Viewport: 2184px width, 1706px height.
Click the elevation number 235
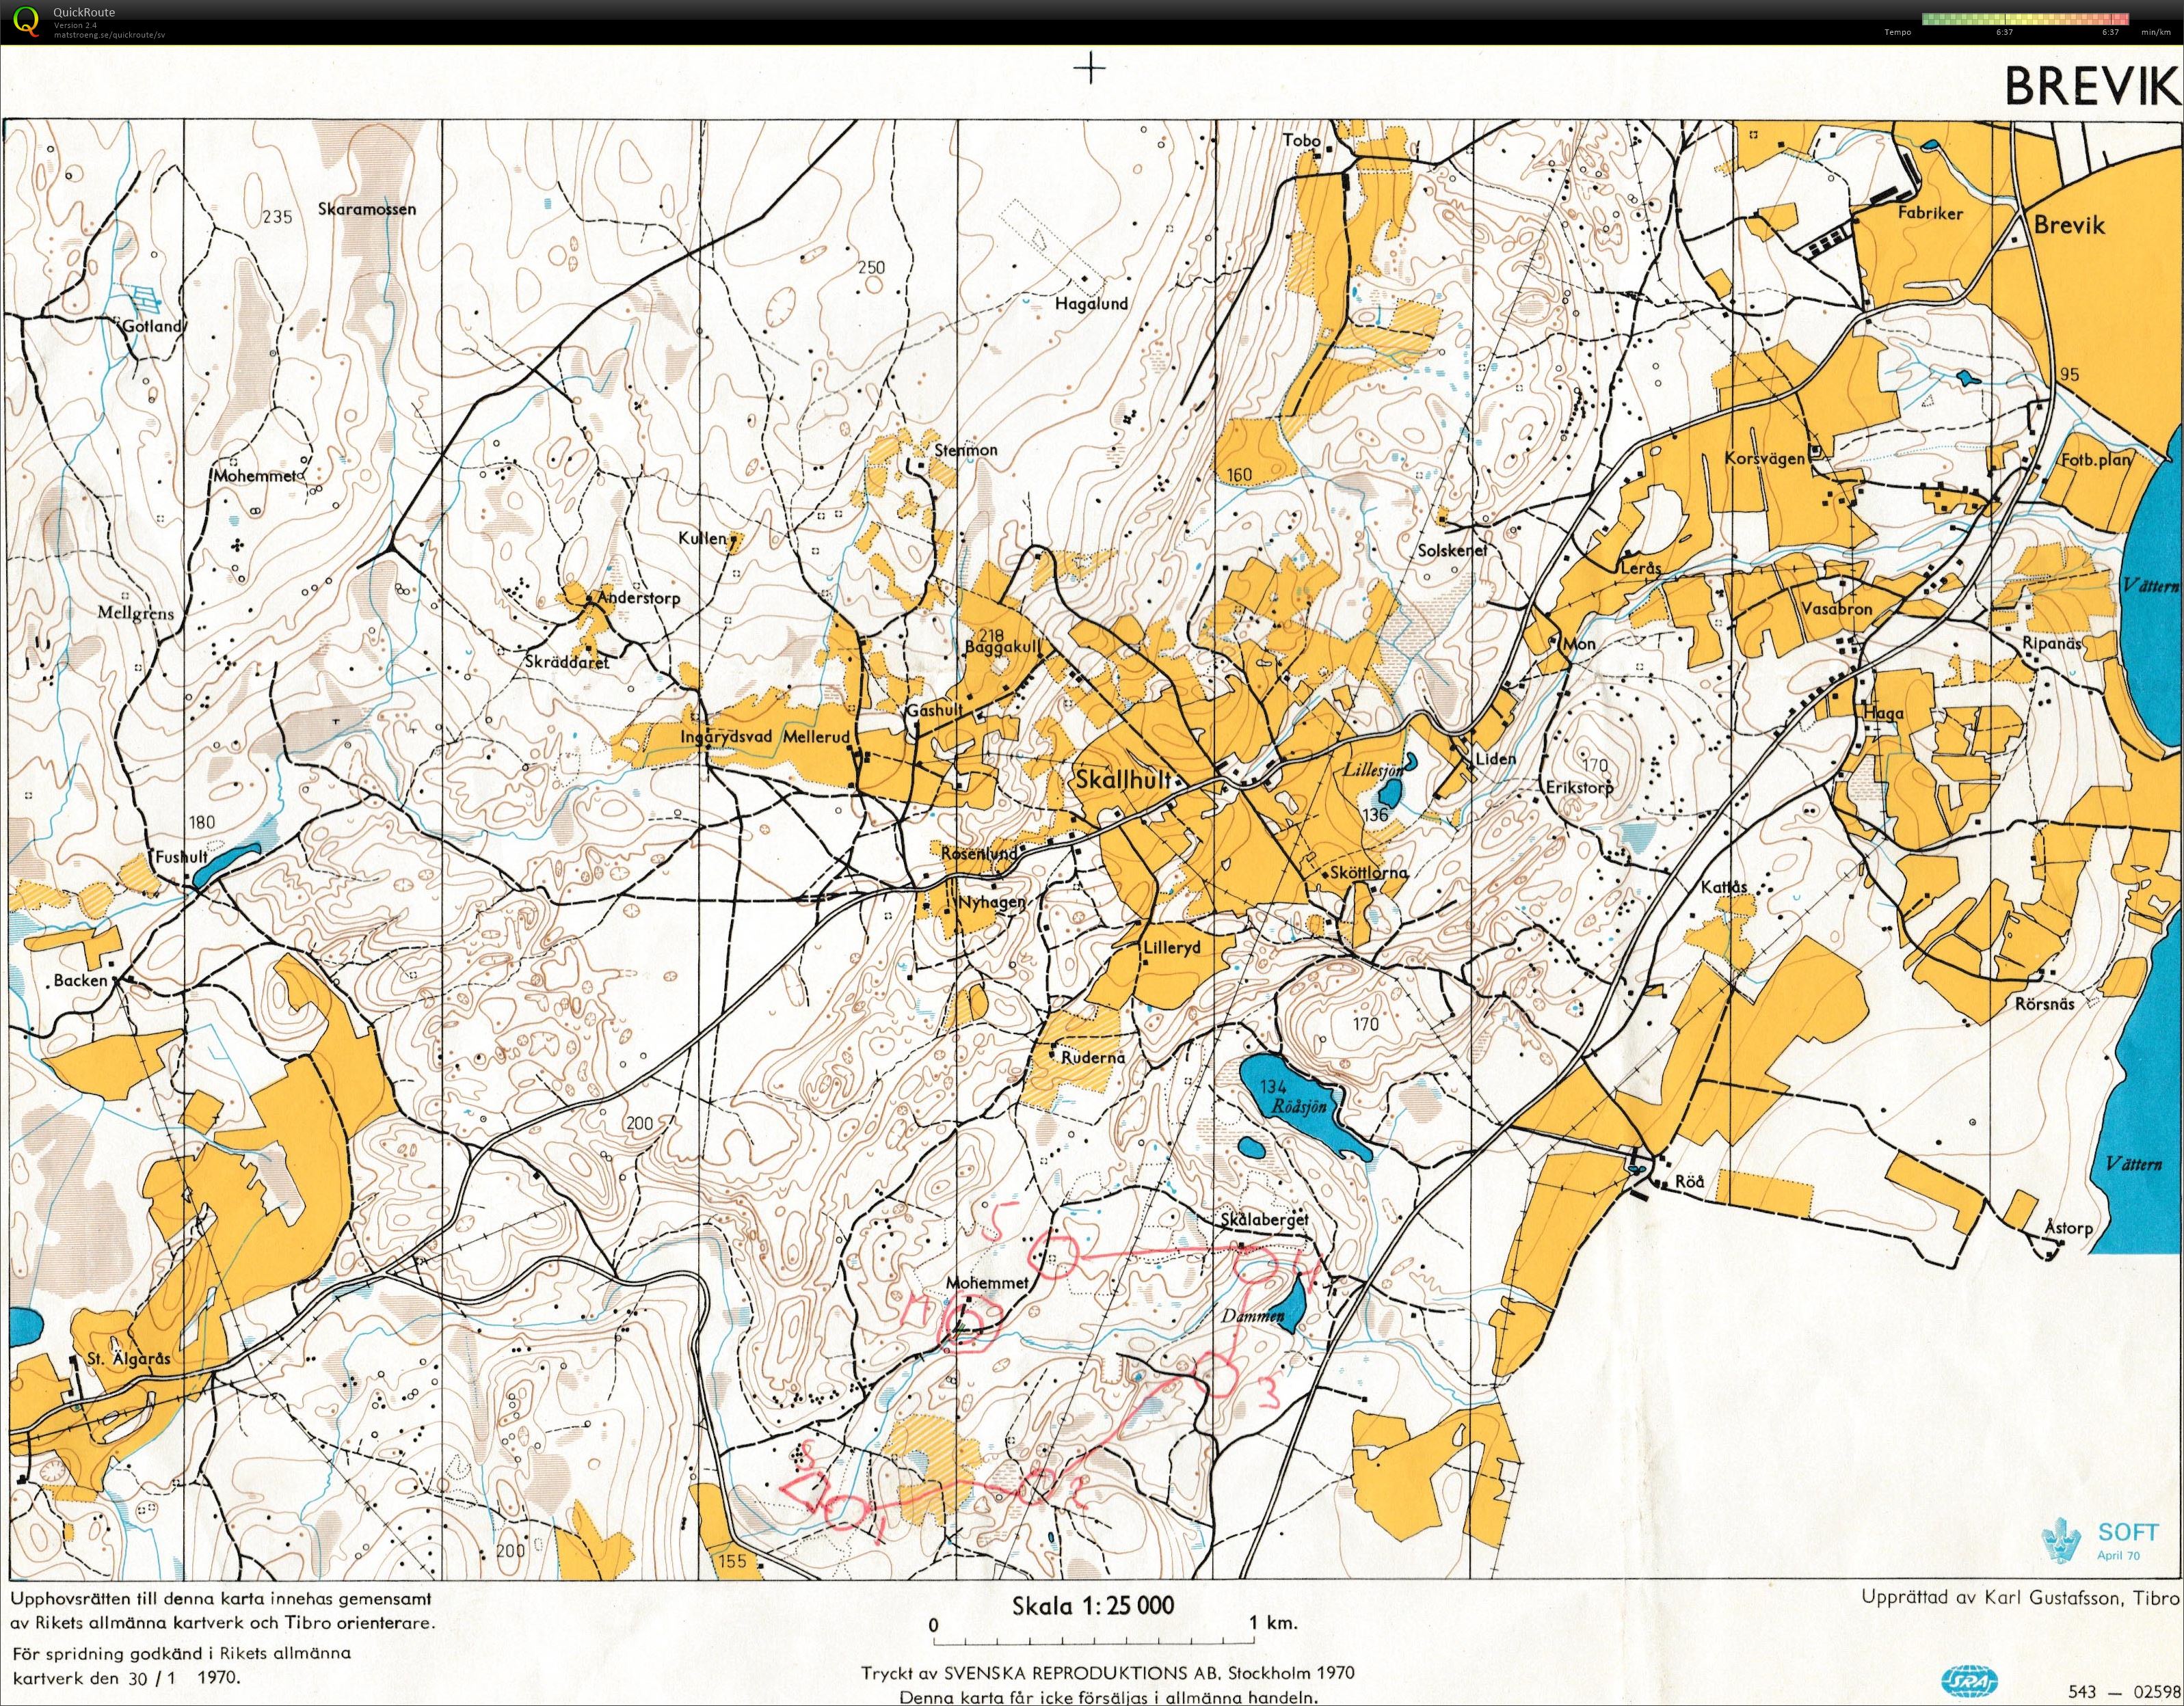(x=277, y=217)
